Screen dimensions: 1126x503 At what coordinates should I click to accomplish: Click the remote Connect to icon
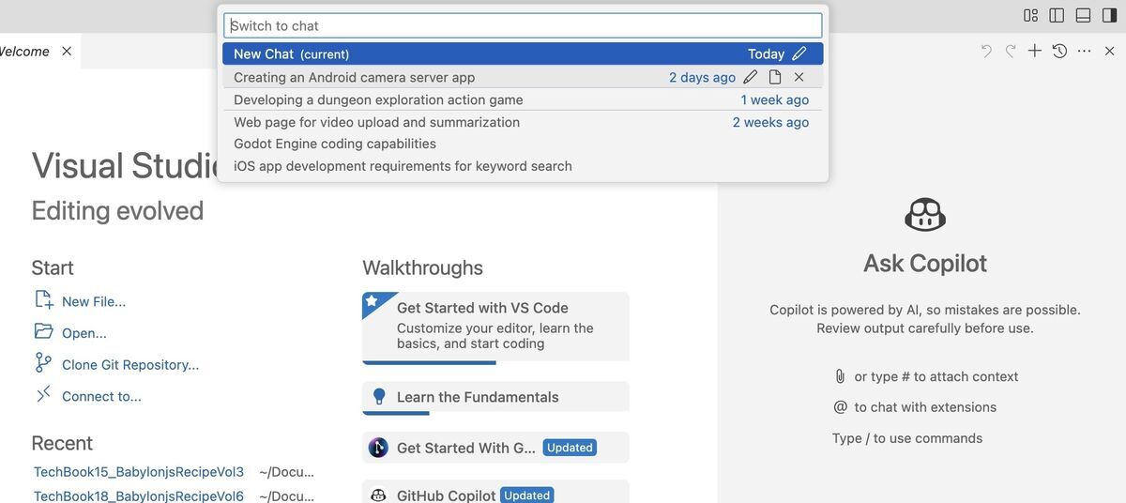43,394
